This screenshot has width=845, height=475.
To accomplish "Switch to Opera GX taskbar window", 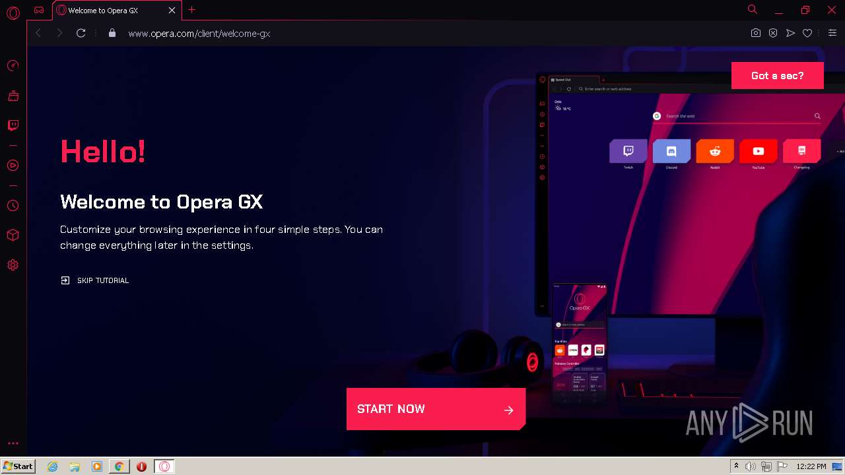I will point(164,466).
